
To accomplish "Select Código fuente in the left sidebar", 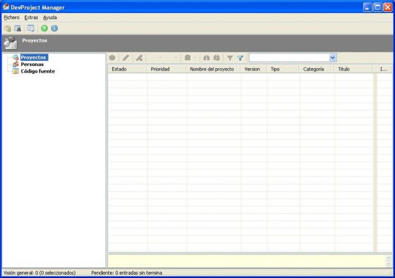I will point(38,71).
